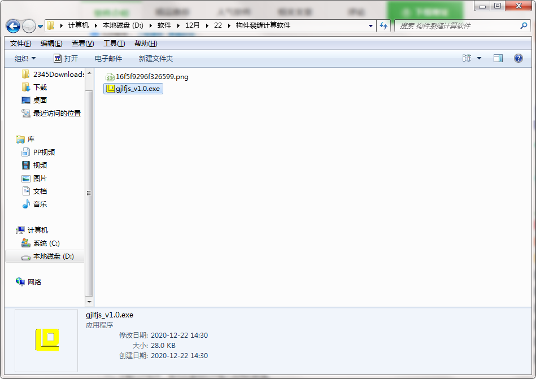Click the 打开 toolbar button
The height and width of the screenshot is (379, 536).
pos(66,58)
